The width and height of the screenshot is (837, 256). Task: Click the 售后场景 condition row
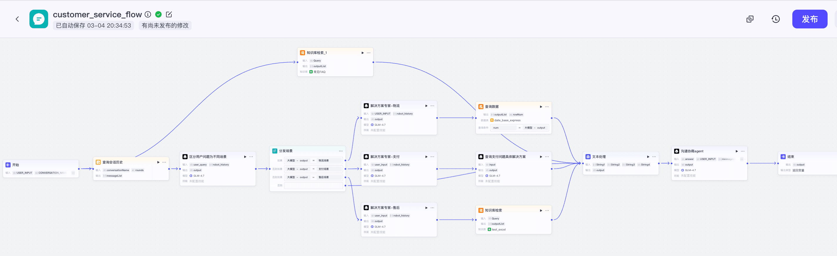tap(314, 178)
